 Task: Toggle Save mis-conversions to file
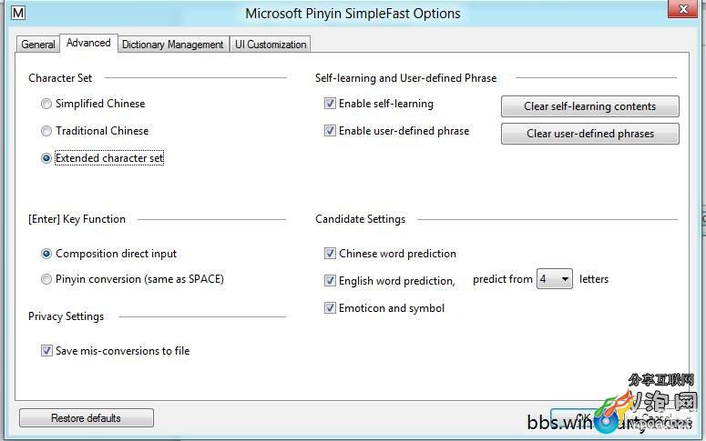click(46, 351)
